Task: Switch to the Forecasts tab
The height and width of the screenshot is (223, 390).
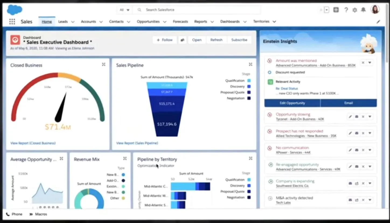Action: pyautogui.click(x=180, y=21)
